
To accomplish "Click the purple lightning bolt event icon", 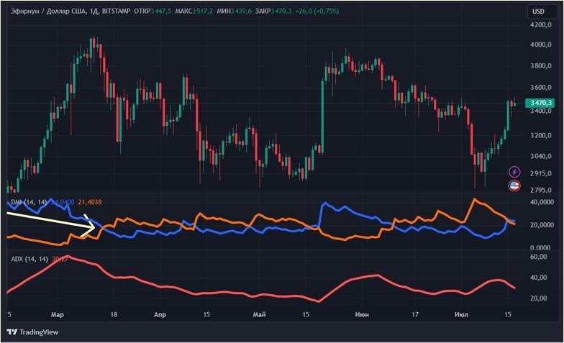I will 514,172.
